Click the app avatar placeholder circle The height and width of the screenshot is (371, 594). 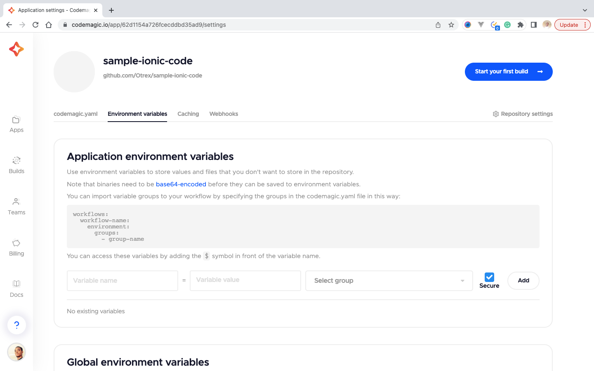(x=74, y=72)
